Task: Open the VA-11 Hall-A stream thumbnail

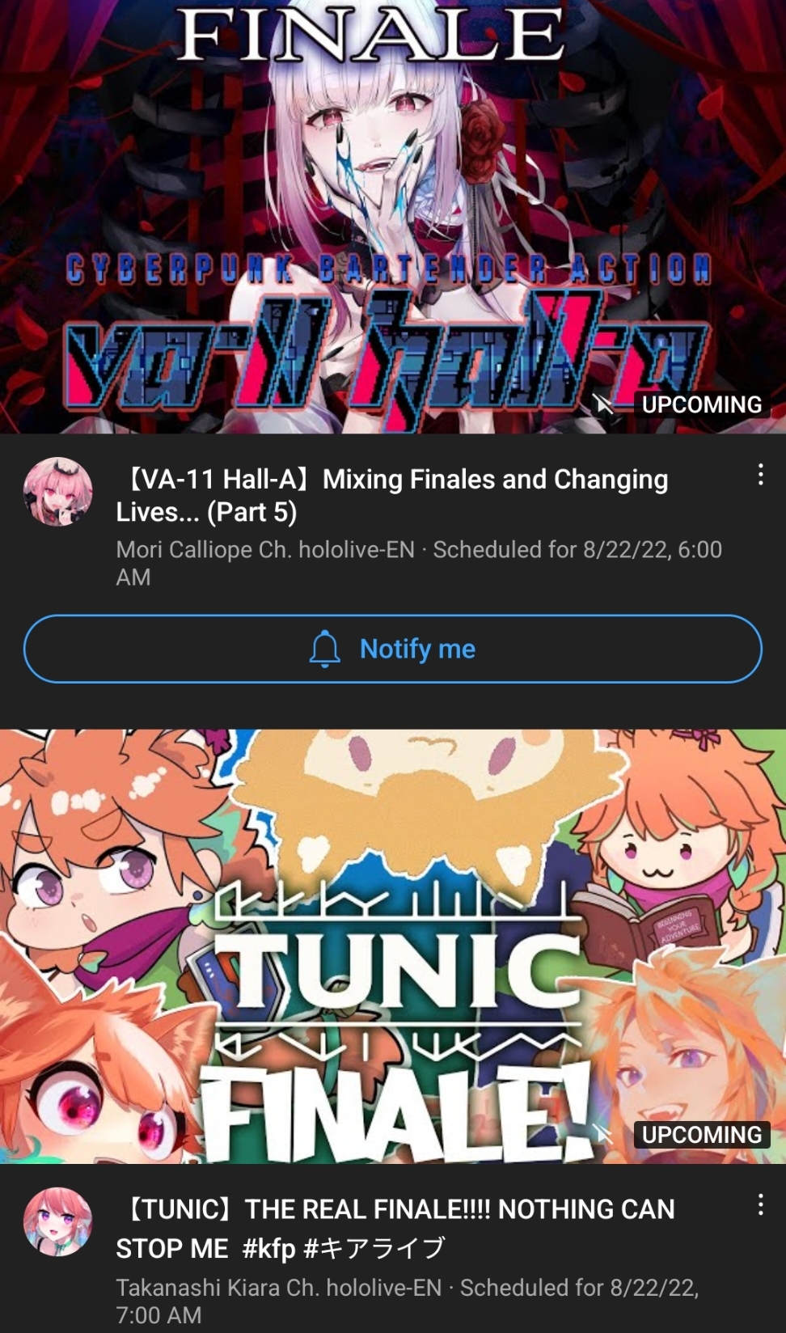Action: click(393, 217)
